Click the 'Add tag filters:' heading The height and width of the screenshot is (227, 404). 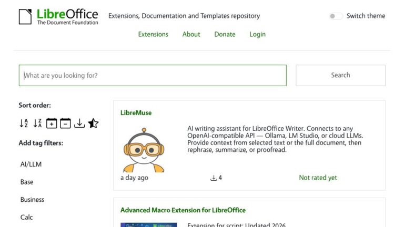click(x=41, y=143)
